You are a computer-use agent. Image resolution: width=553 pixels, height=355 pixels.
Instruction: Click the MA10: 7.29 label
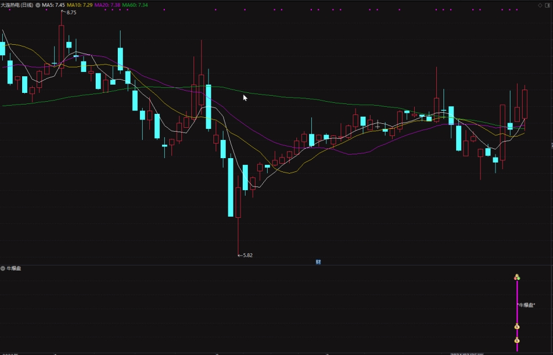point(80,5)
